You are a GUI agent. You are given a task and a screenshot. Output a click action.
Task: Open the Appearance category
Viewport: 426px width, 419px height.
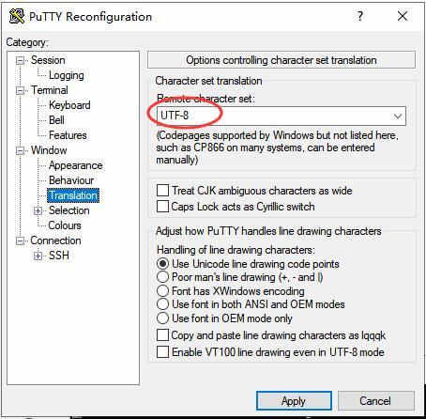click(75, 165)
